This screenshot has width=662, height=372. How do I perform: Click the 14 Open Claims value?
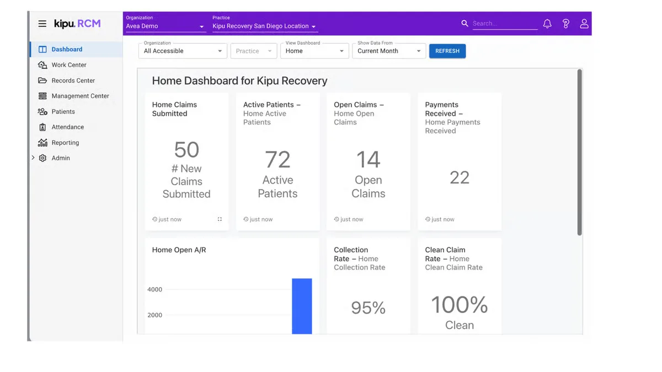(368, 160)
